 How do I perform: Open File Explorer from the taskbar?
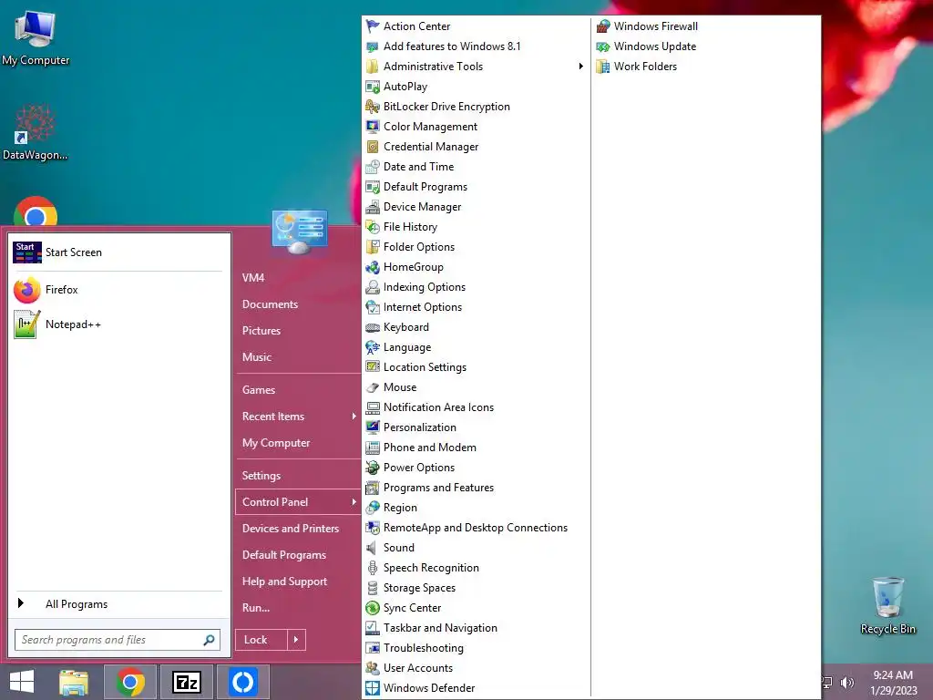click(x=74, y=682)
